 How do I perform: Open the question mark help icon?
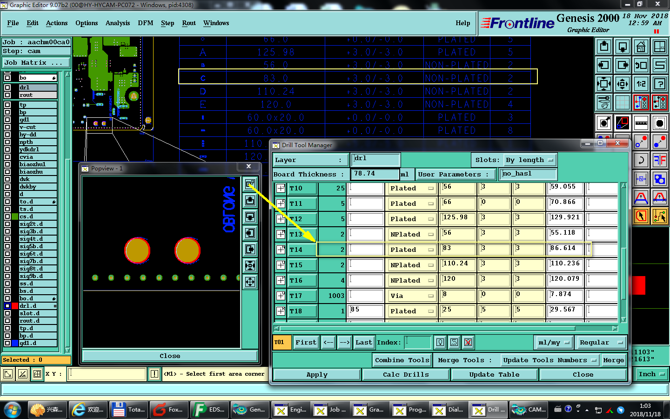click(x=660, y=84)
